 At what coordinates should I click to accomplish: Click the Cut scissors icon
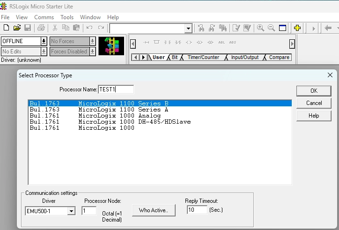(55, 28)
